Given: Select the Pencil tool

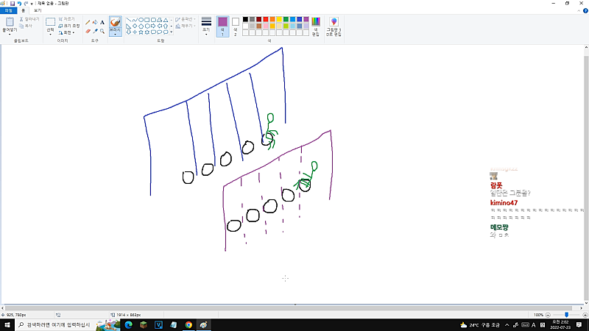Looking at the screenshot, I should point(88,23).
